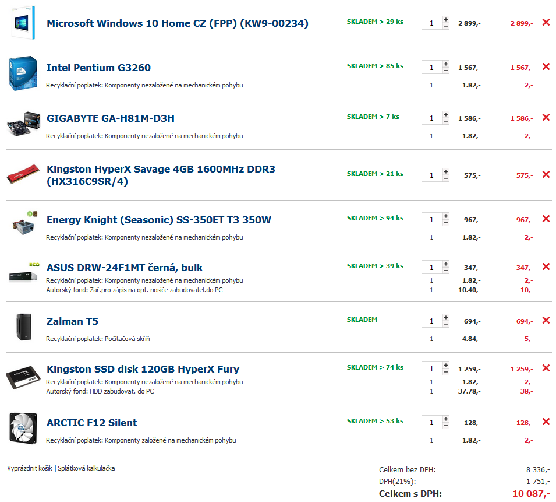Open Kingston HyperX Savage 4GB product link
Viewport: 556px width, 502px height.
(x=161, y=175)
